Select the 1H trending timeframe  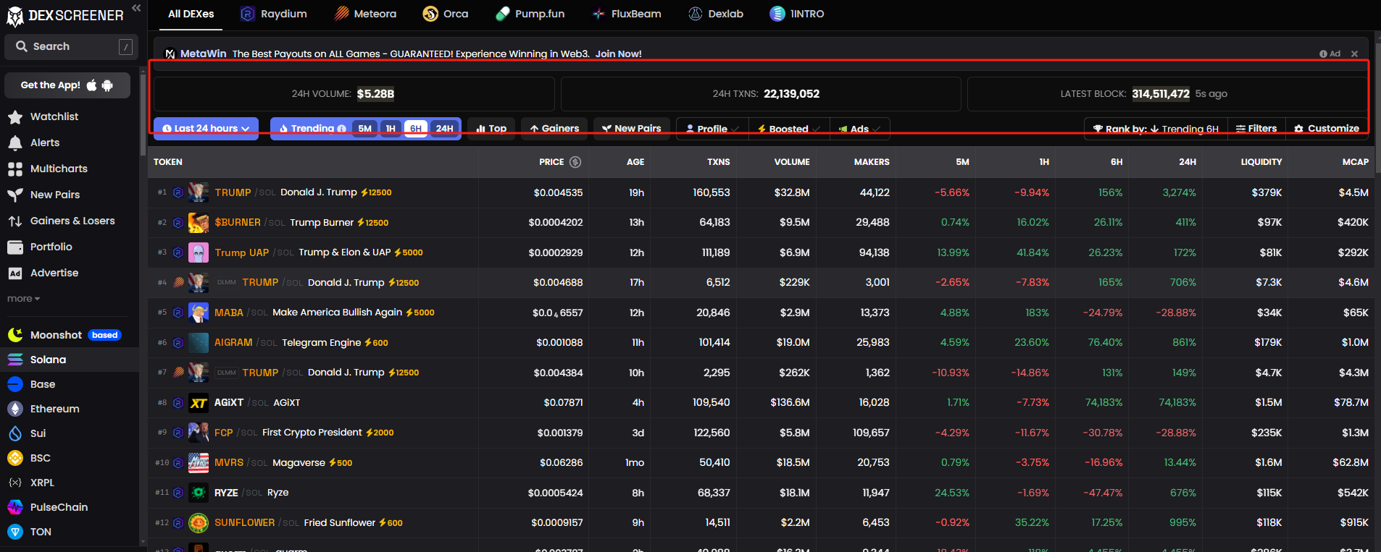391,129
